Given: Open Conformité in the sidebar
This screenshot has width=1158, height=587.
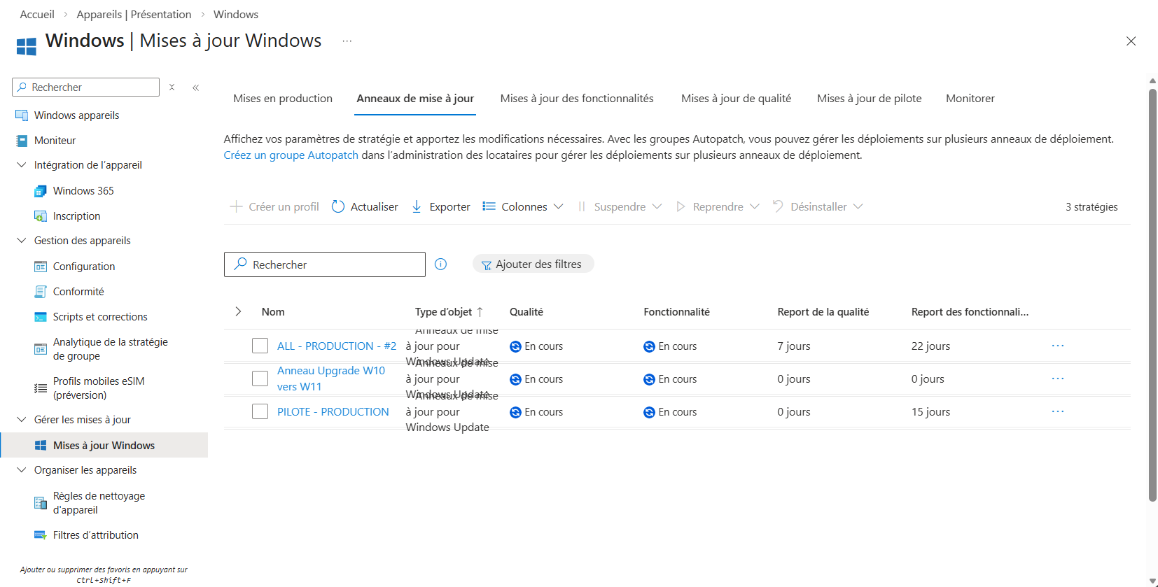Looking at the screenshot, I should pyautogui.click(x=78, y=292).
